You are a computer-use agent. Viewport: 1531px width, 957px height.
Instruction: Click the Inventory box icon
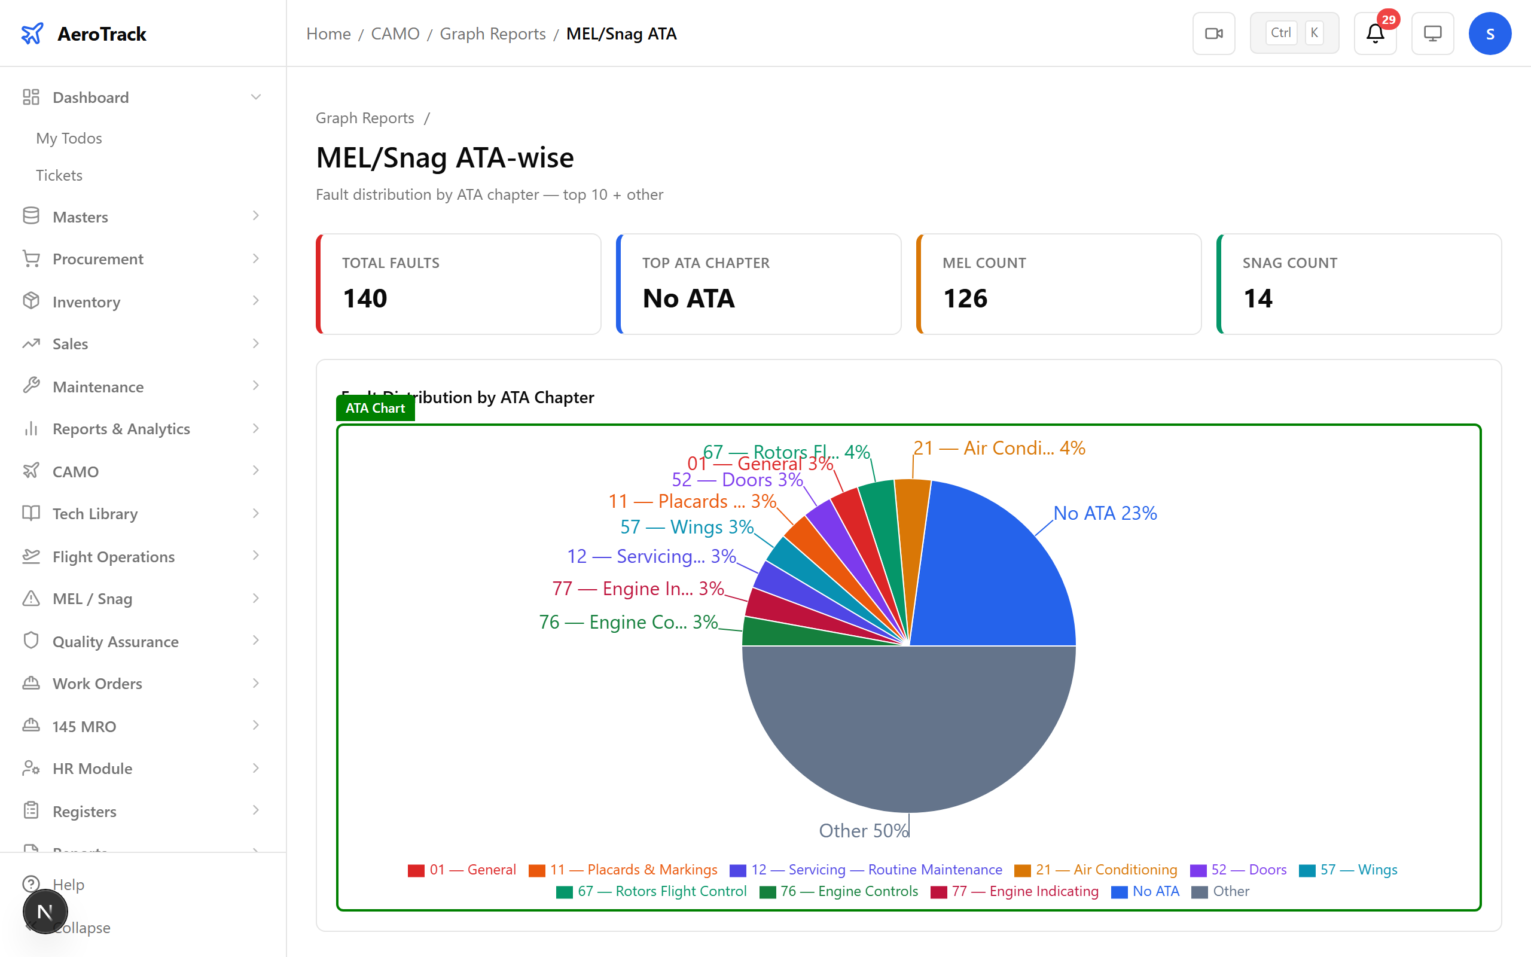point(31,301)
